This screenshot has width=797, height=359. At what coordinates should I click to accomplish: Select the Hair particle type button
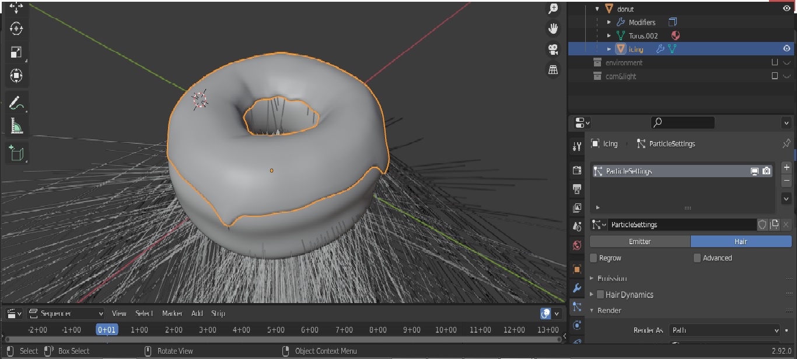point(741,241)
